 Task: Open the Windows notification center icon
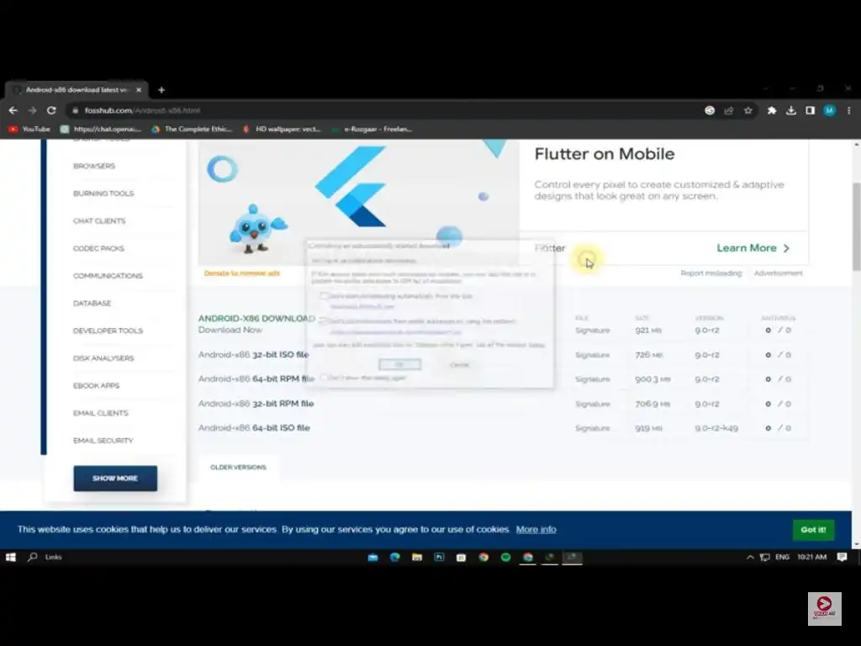click(x=842, y=557)
